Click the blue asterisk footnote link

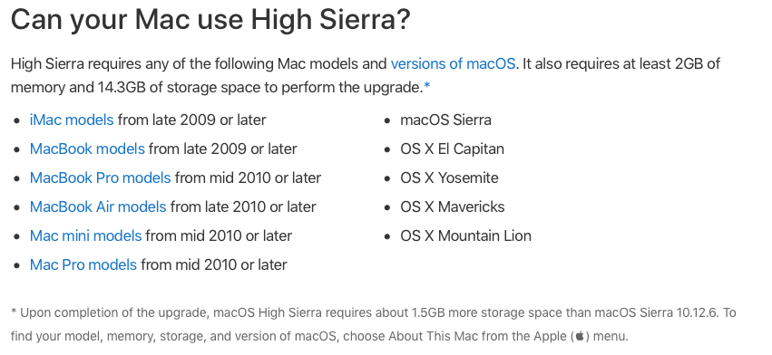427,87
